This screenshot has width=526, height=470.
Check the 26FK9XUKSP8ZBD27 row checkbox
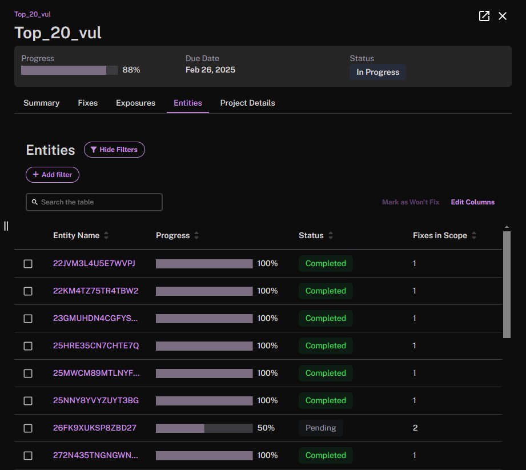28,428
